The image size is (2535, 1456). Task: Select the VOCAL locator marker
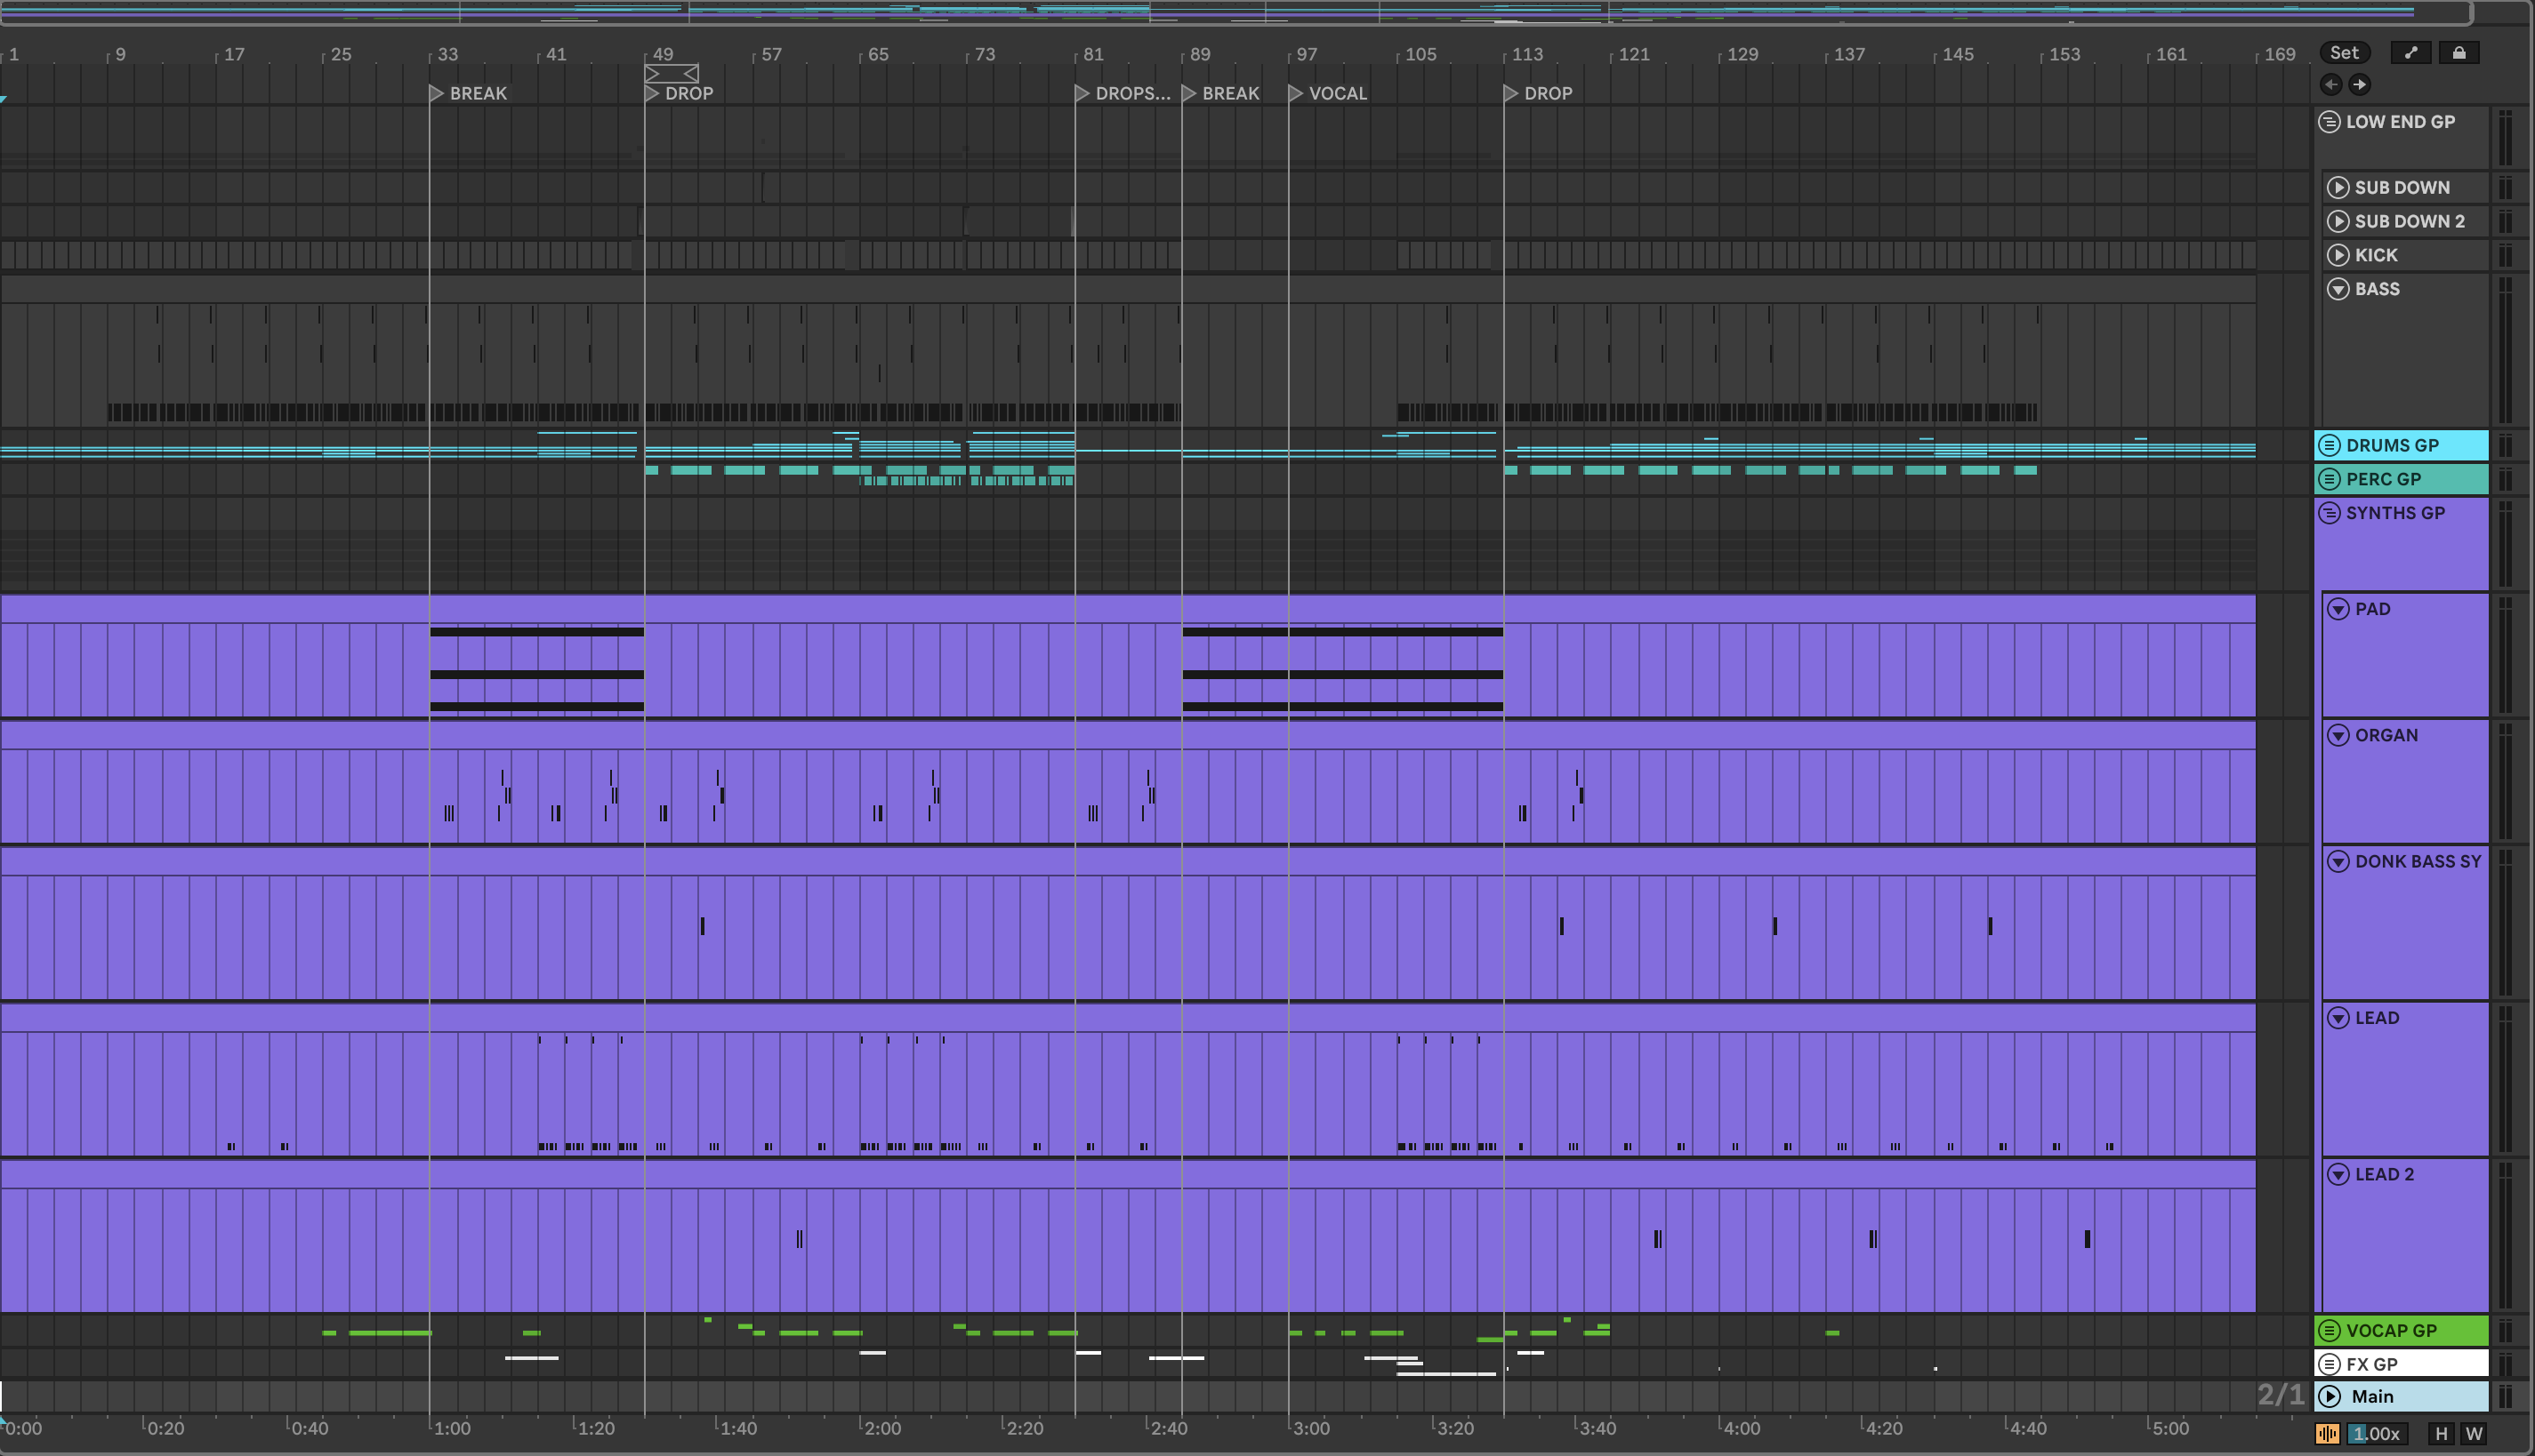1297,93
